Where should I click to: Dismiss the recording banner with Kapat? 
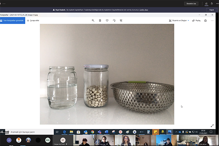(212, 10)
